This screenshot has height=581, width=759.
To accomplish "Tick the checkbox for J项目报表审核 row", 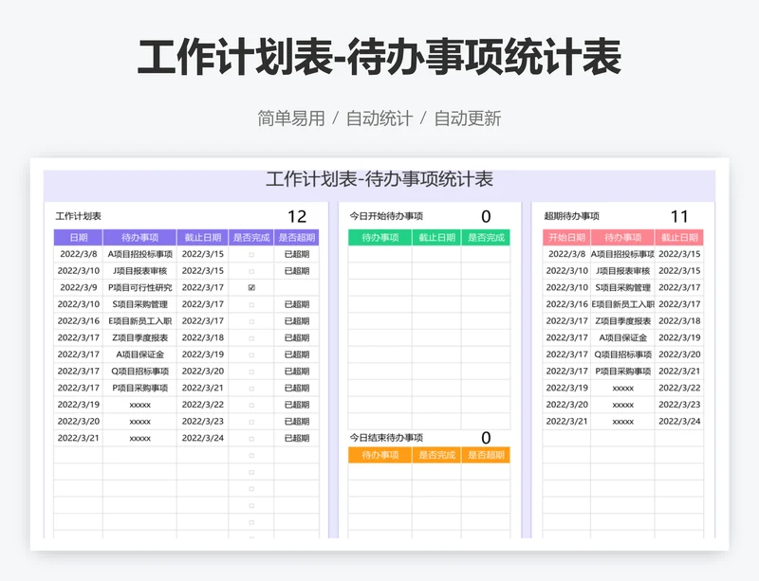I will [x=251, y=271].
